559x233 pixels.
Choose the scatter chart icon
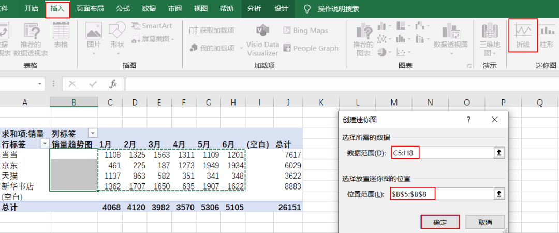pyautogui.click(x=401, y=52)
